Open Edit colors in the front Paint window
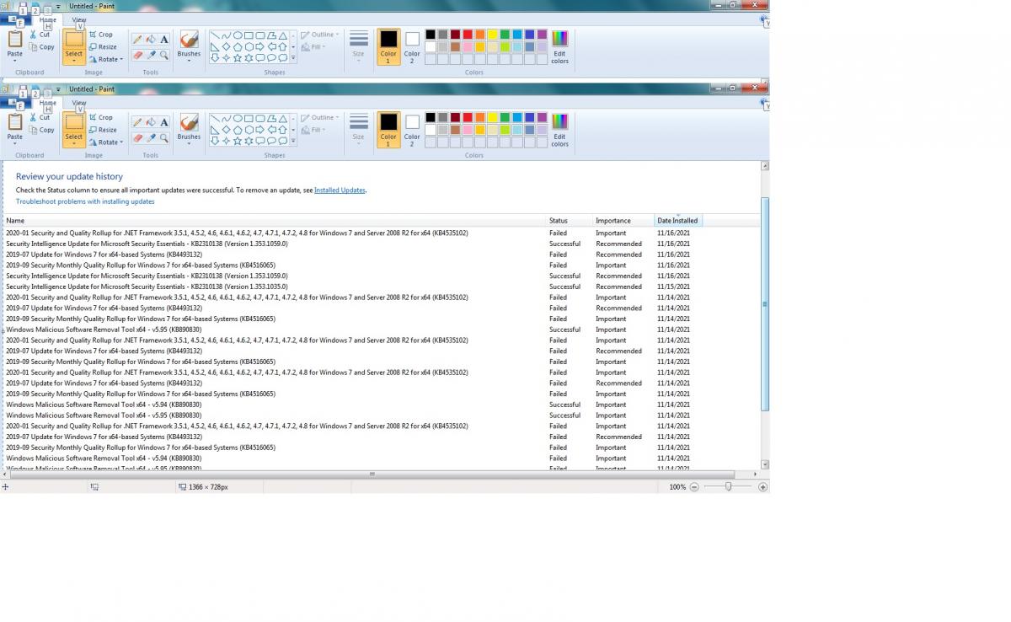 pyautogui.click(x=559, y=129)
